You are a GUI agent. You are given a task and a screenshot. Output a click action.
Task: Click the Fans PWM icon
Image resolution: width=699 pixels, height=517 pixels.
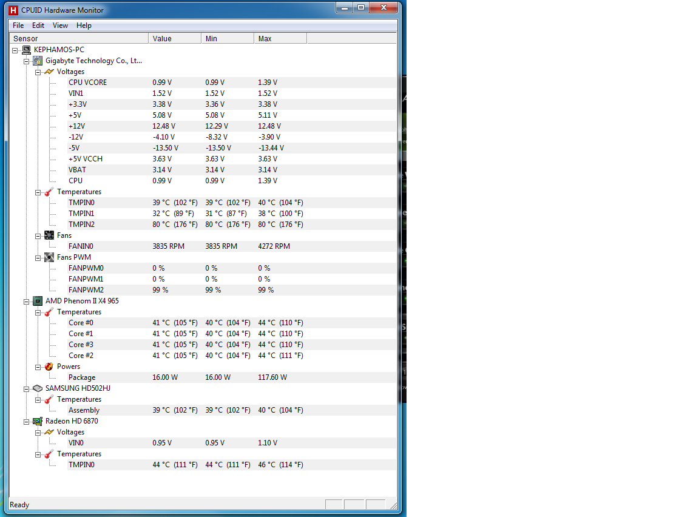tap(49, 257)
